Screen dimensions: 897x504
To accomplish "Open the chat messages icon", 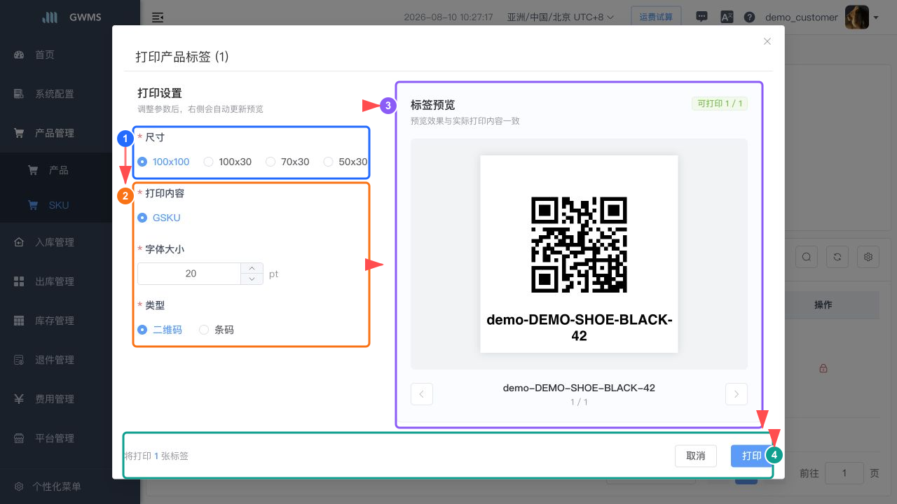I will tap(701, 17).
